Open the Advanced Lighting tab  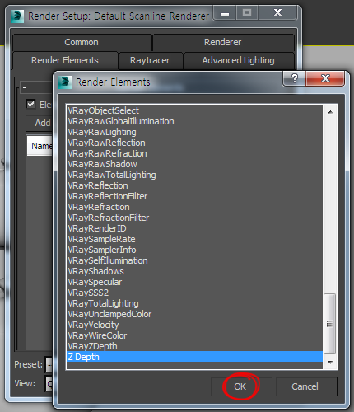pos(238,60)
